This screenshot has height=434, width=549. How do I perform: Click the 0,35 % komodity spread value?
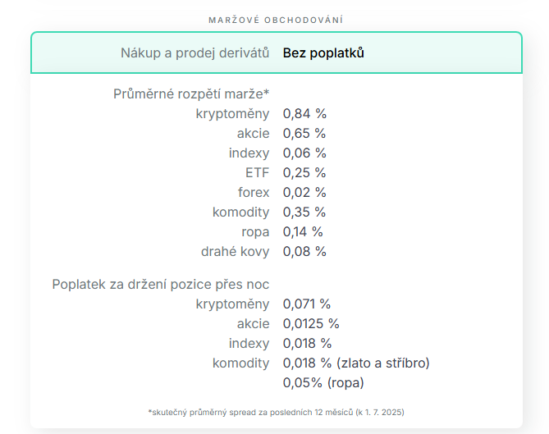click(304, 212)
